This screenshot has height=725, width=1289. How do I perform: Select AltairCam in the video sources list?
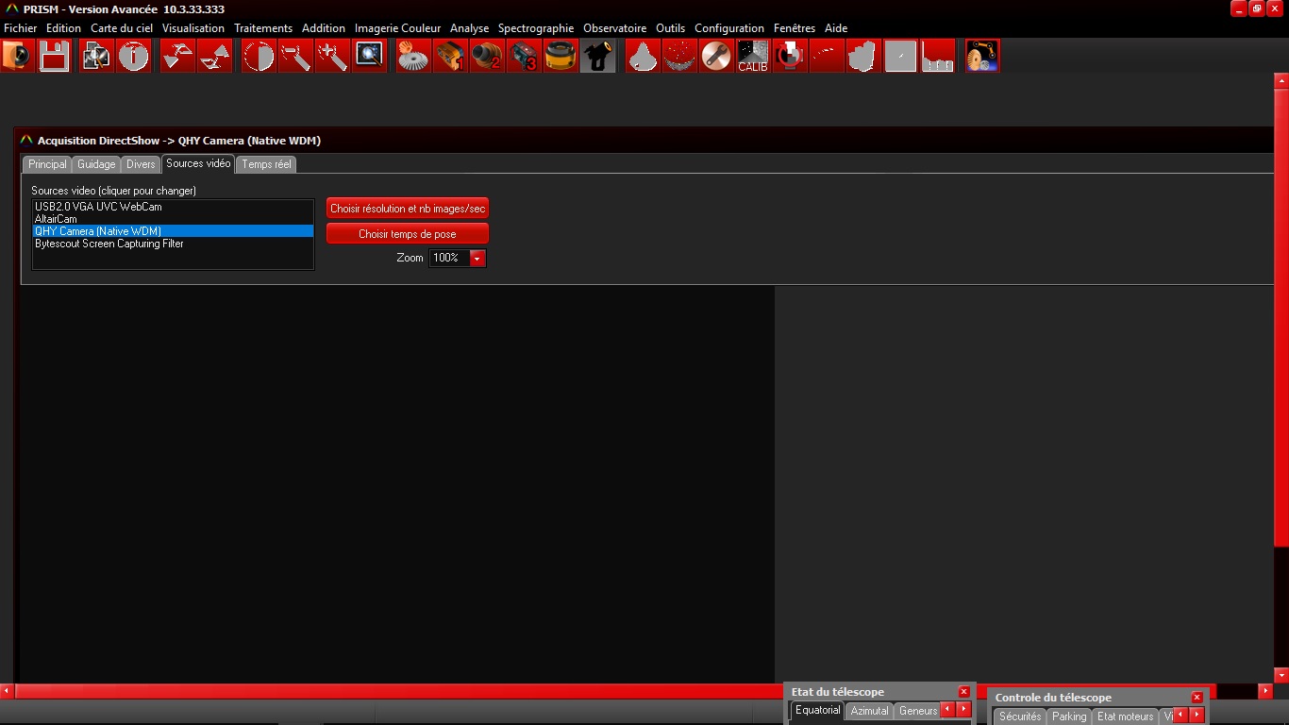click(57, 219)
